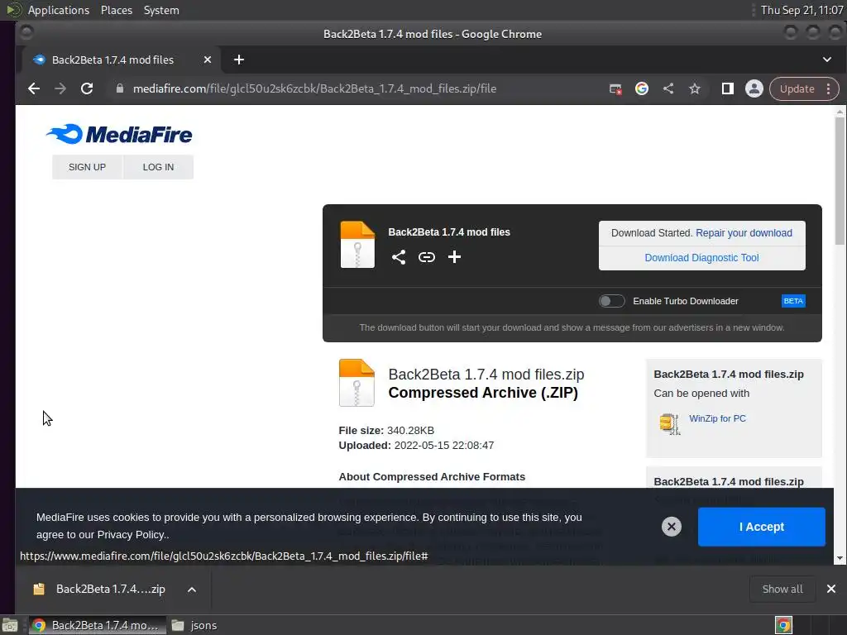Click the forward navigation arrow
Screen dimensions: 847x635
click(60, 88)
